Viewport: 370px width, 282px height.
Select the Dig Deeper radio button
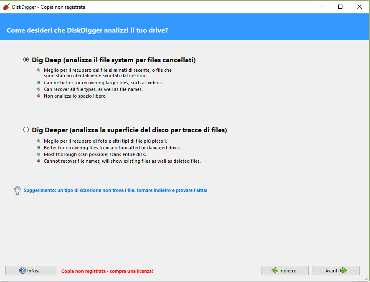(x=26, y=130)
